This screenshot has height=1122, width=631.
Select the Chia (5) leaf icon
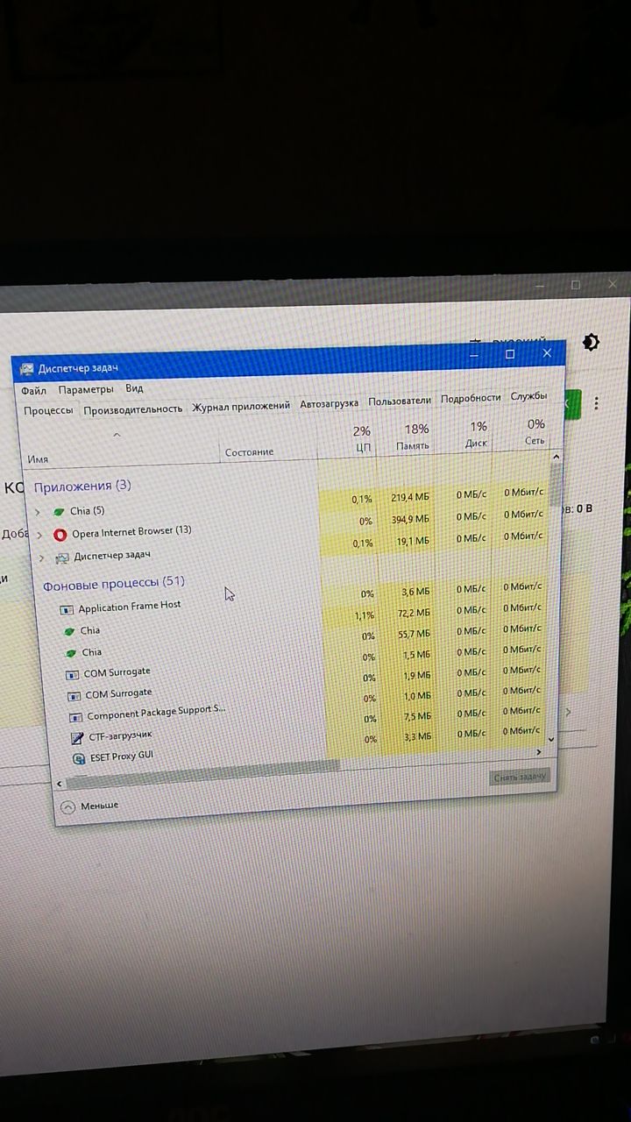tap(59, 511)
